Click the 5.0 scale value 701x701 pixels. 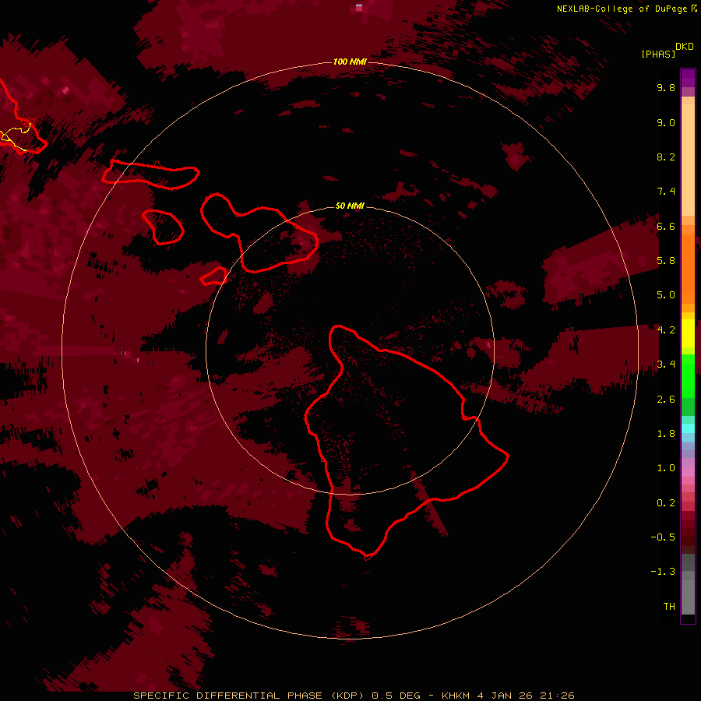666,295
